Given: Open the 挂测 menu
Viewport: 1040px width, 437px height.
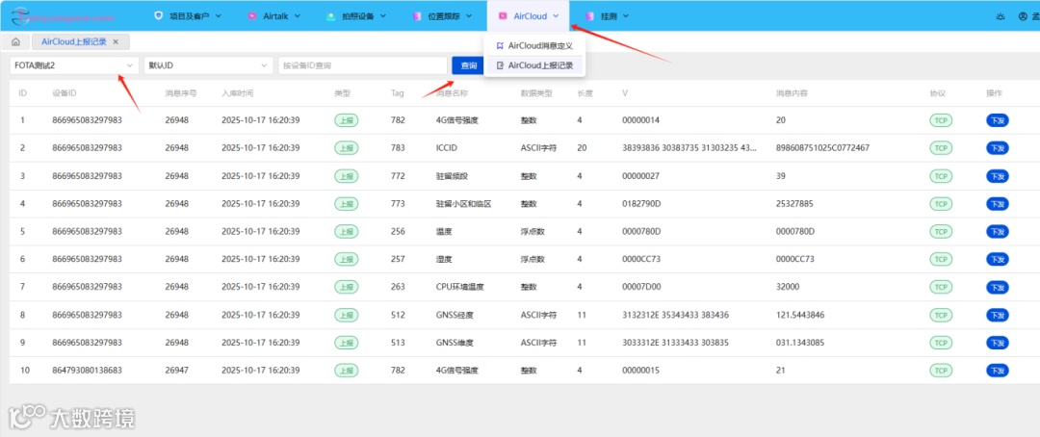Looking at the screenshot, I should click(607, 15).
